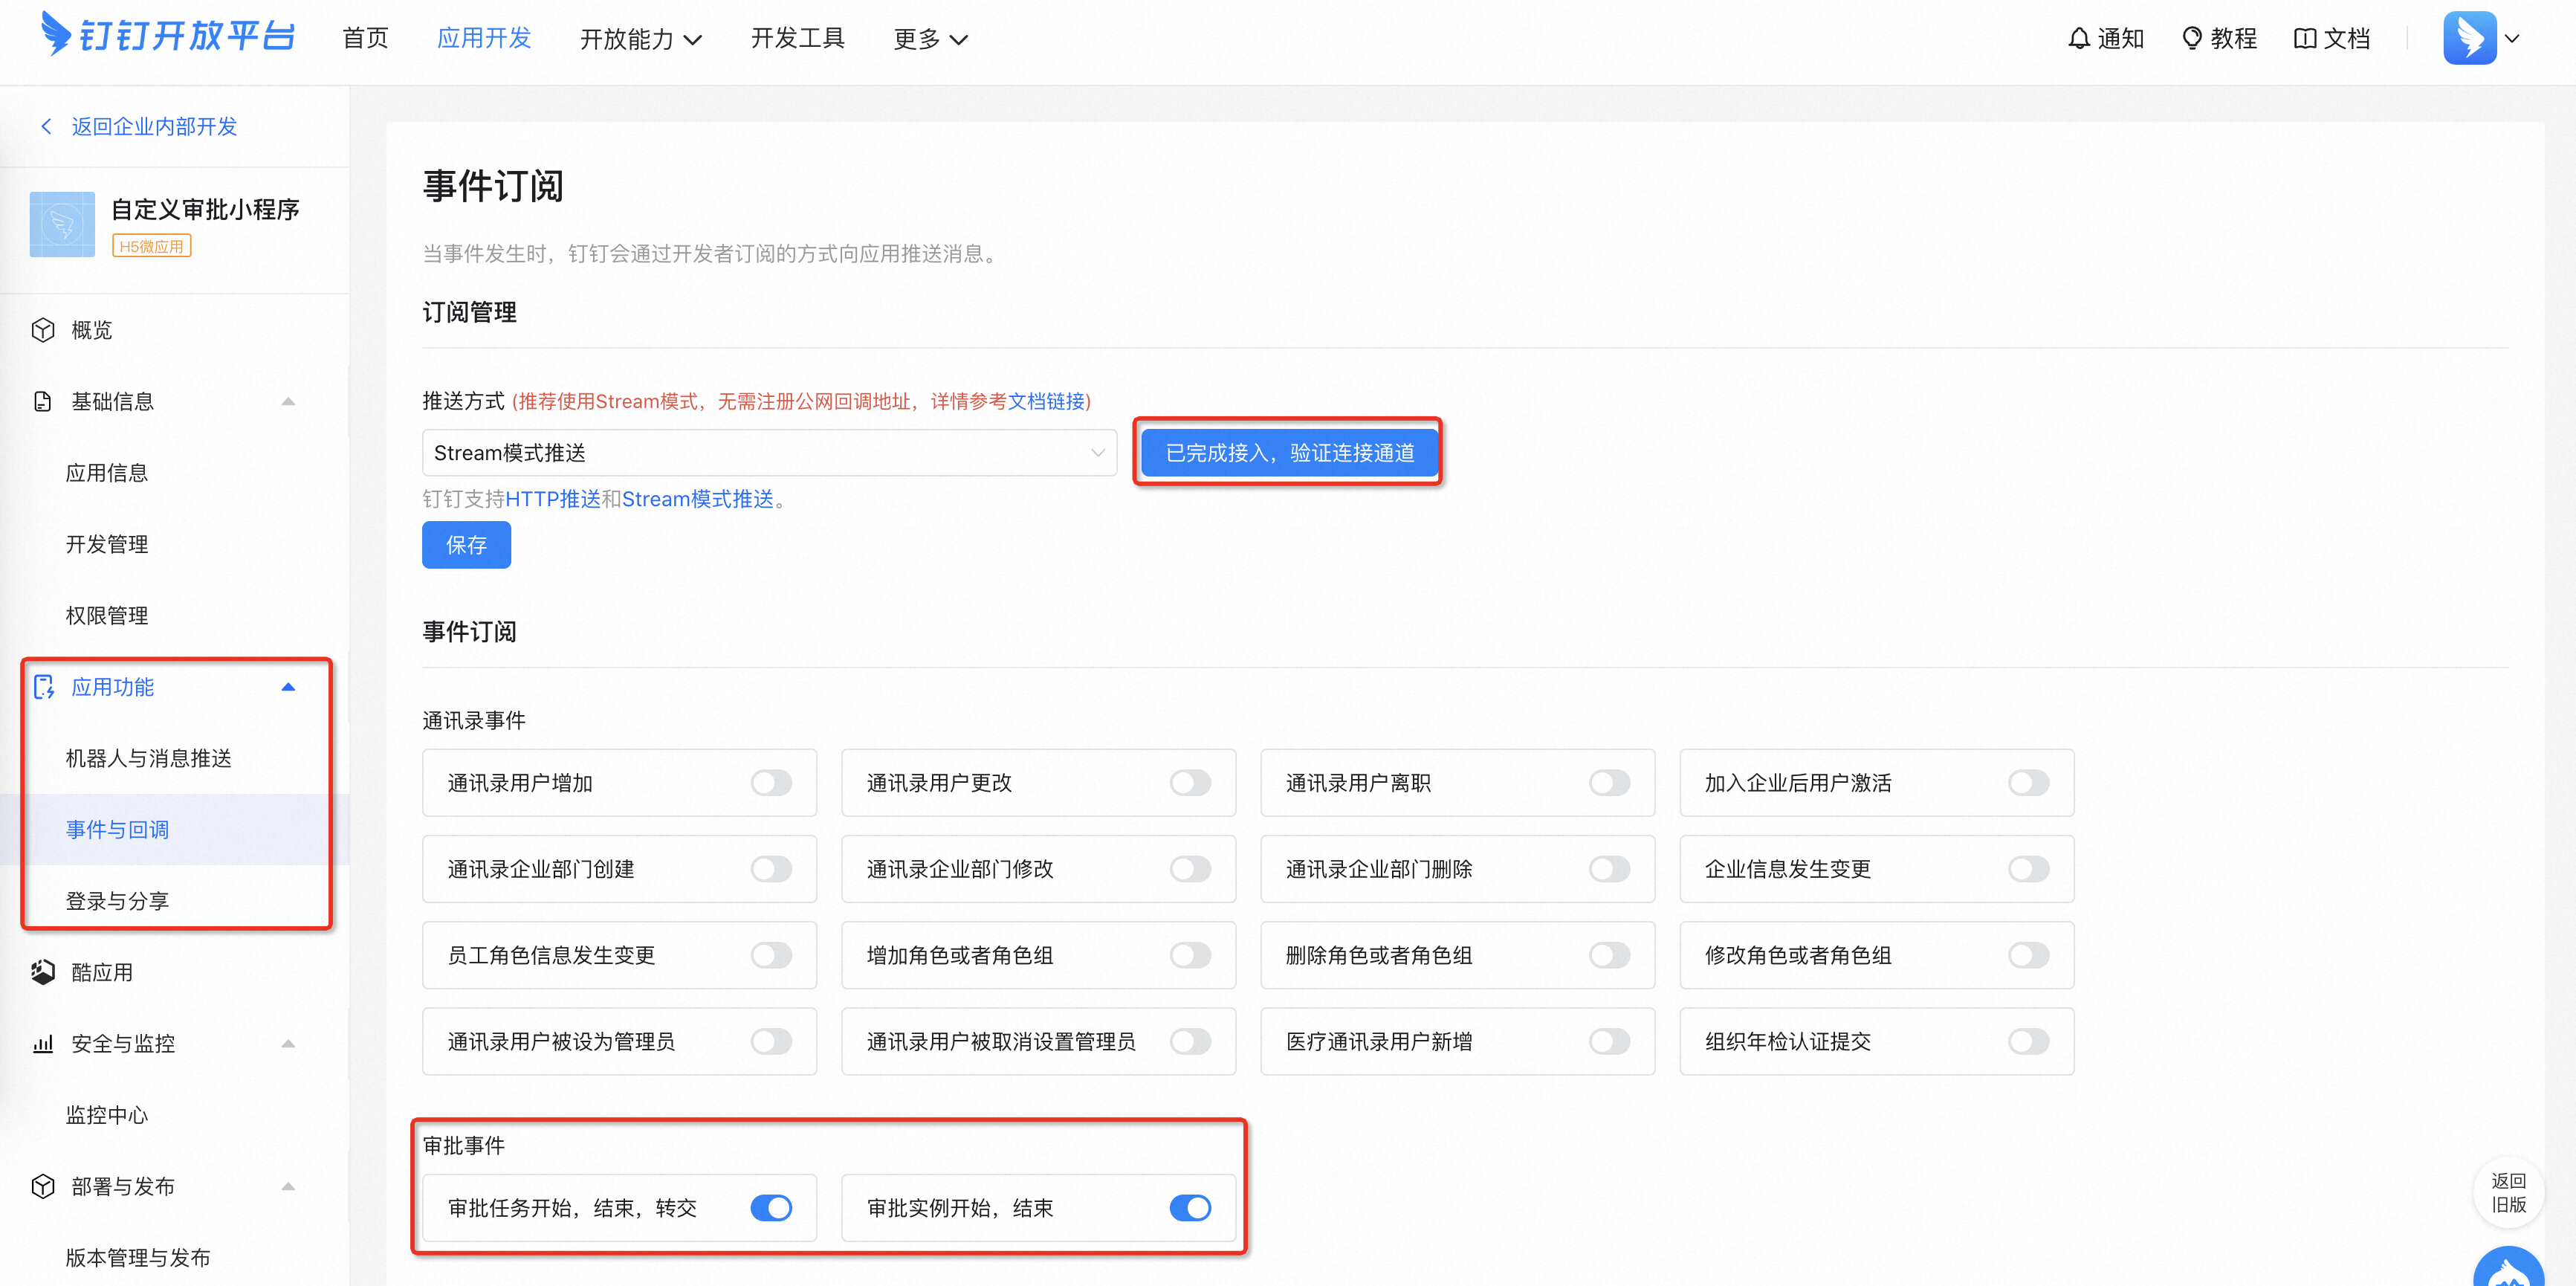Click the 概览 cube icon in sidebar

click(x=43, y=330)
